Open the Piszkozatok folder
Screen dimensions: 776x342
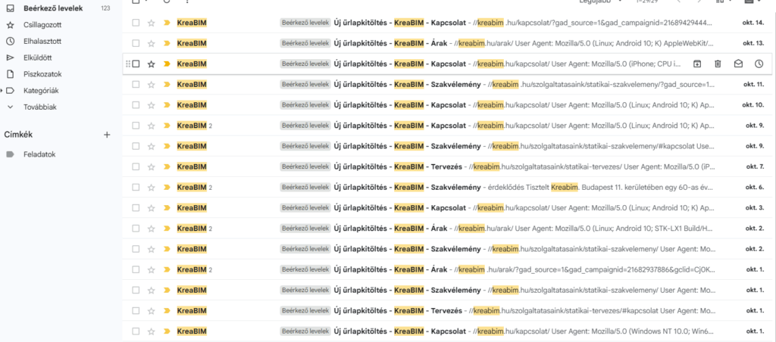point(43,74)
